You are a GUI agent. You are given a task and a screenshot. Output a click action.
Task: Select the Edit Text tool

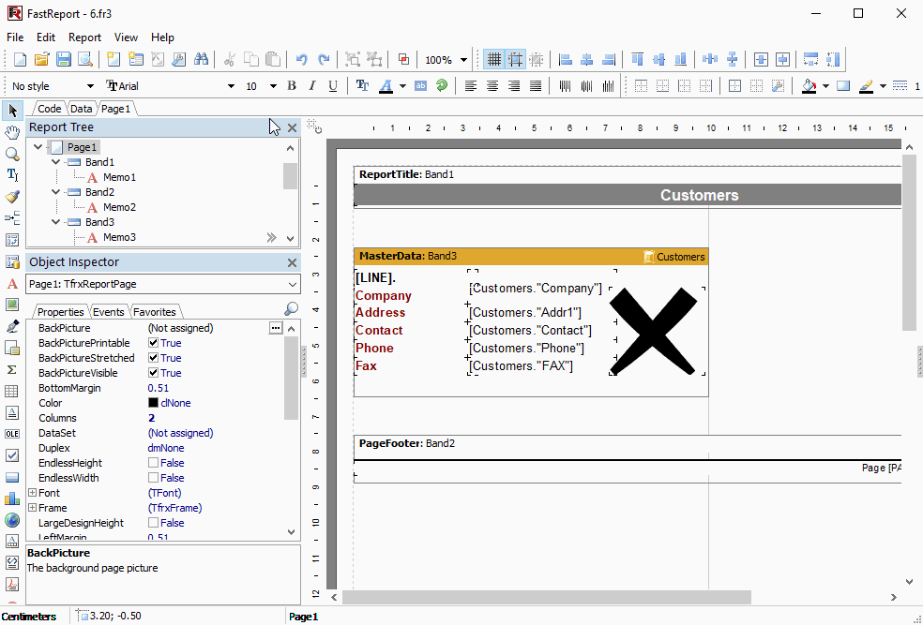tap(12, 174)
